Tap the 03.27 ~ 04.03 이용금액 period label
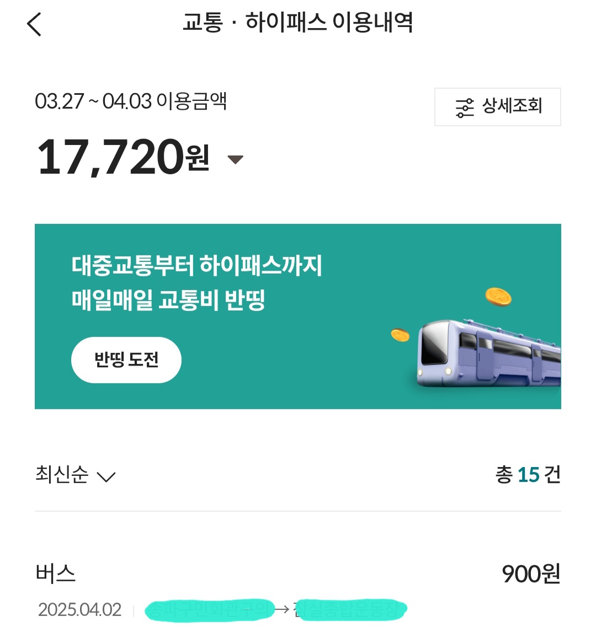596x643 pixels. (131, 101)
